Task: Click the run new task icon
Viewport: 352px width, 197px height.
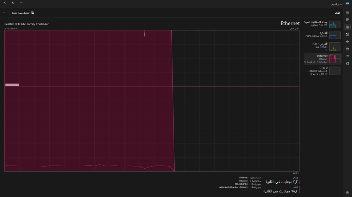Action: (x=32, y=13)
